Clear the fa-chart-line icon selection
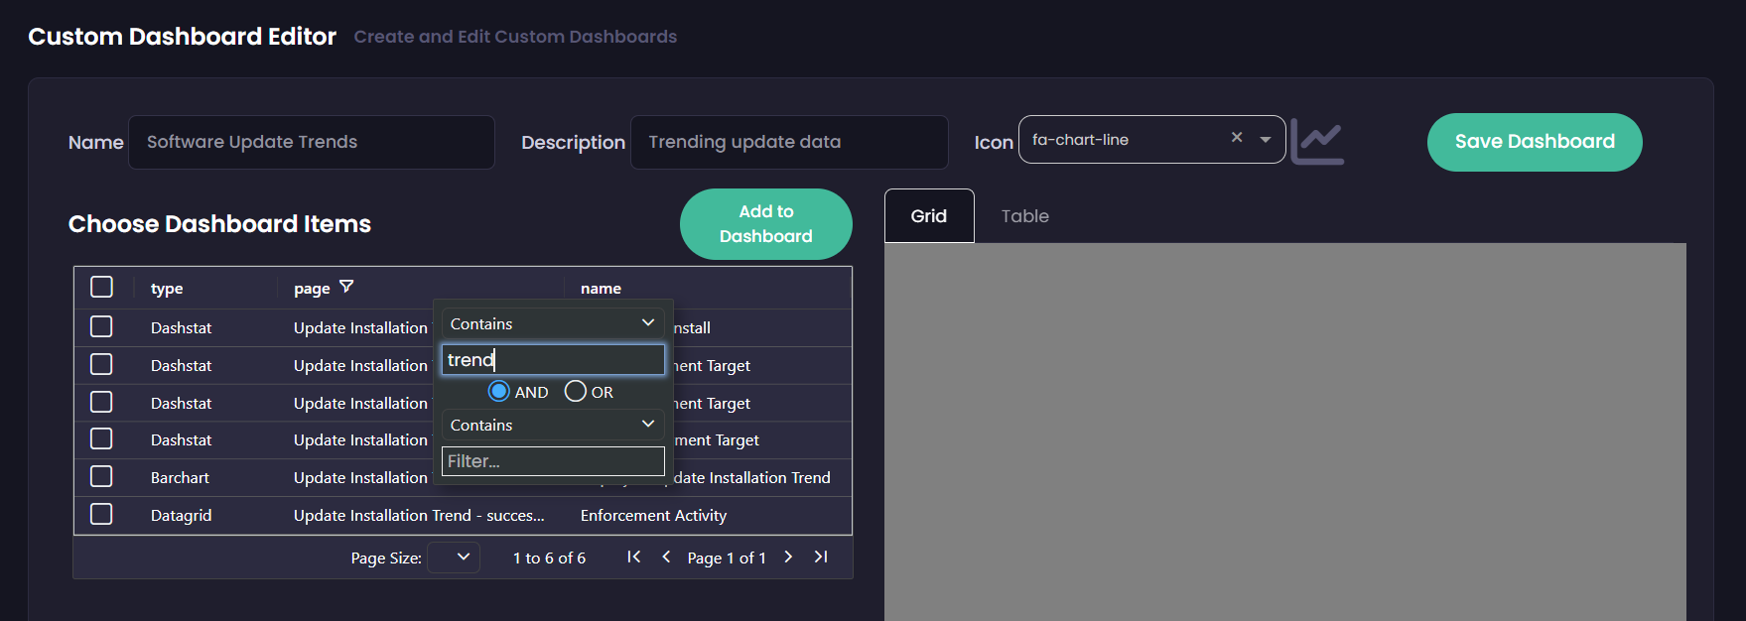The image size is (1746, 621). pyautogui.click(x=1237, y=138)
